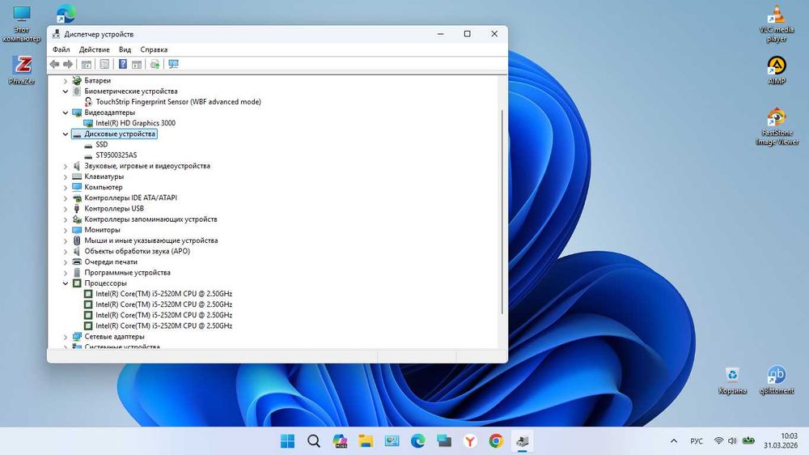Select the AIMP desktop icon
Image resolution: width=809 pixels, height=455 pixels.
coord(776,70)
